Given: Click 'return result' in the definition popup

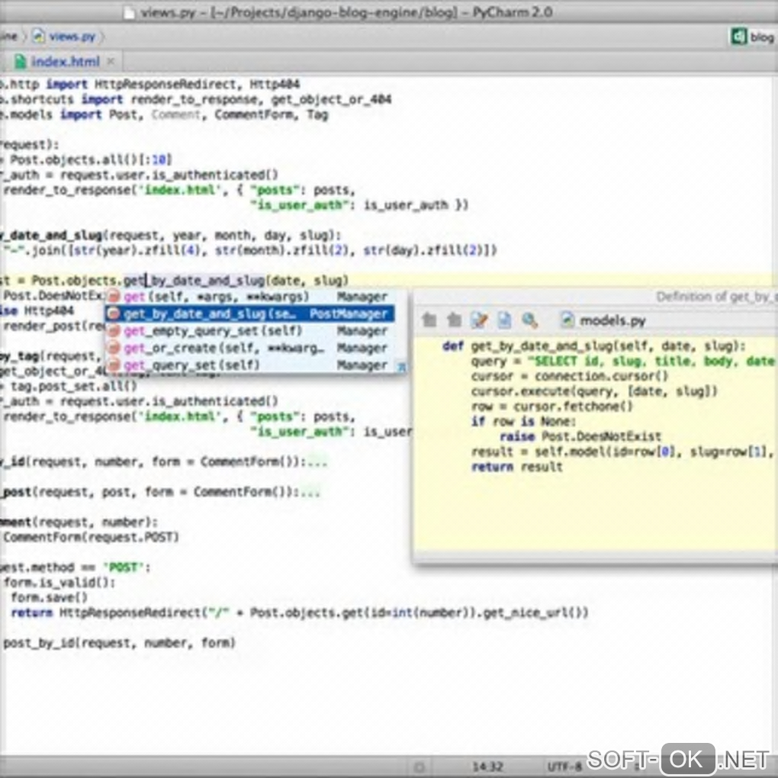Looking at the screenshot, I should click(x=516, y=467).
